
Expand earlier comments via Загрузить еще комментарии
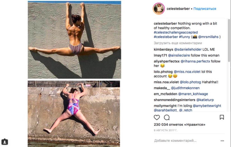click(178, 43)
